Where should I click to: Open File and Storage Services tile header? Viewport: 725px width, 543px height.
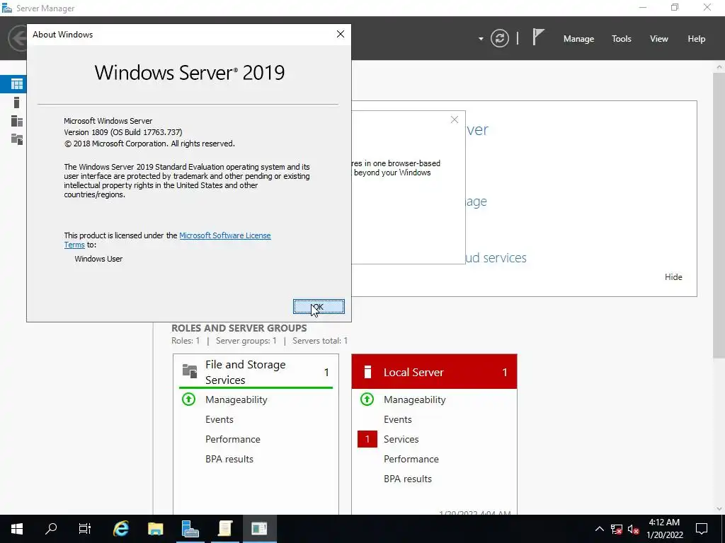(x=255, y=372)
